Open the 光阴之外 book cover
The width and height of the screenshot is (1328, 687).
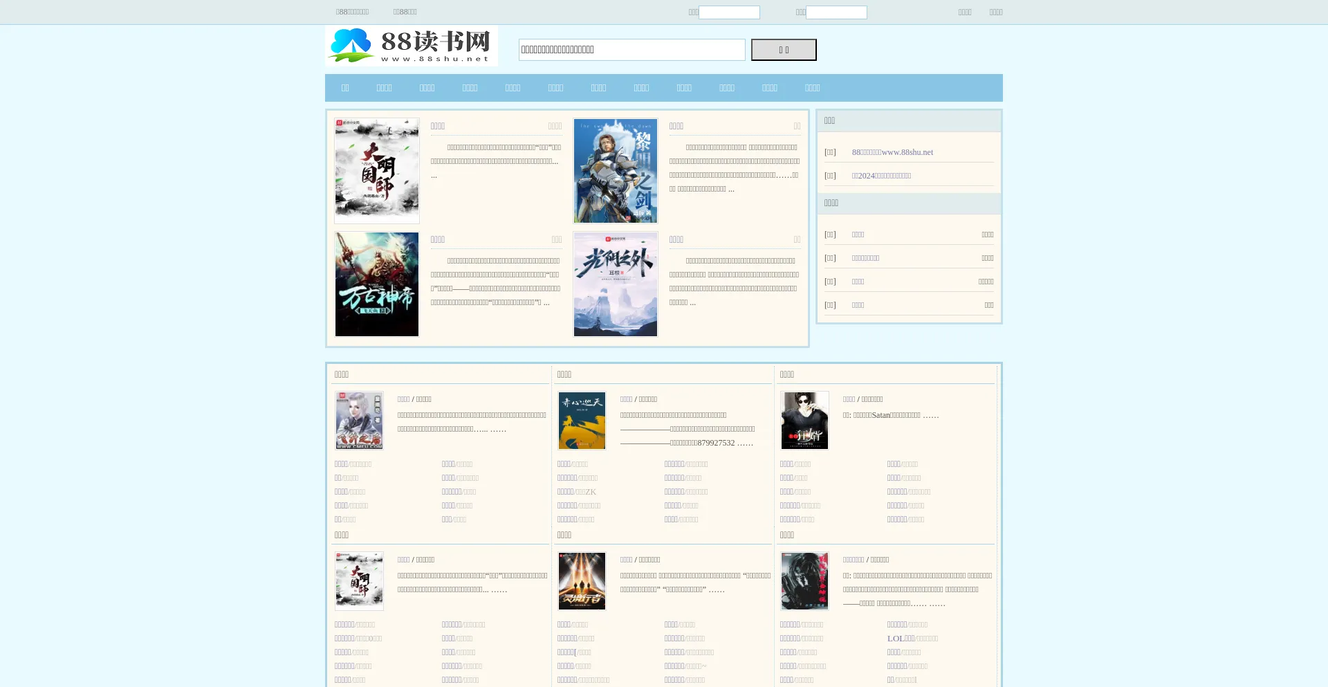[x=615, y=284]
